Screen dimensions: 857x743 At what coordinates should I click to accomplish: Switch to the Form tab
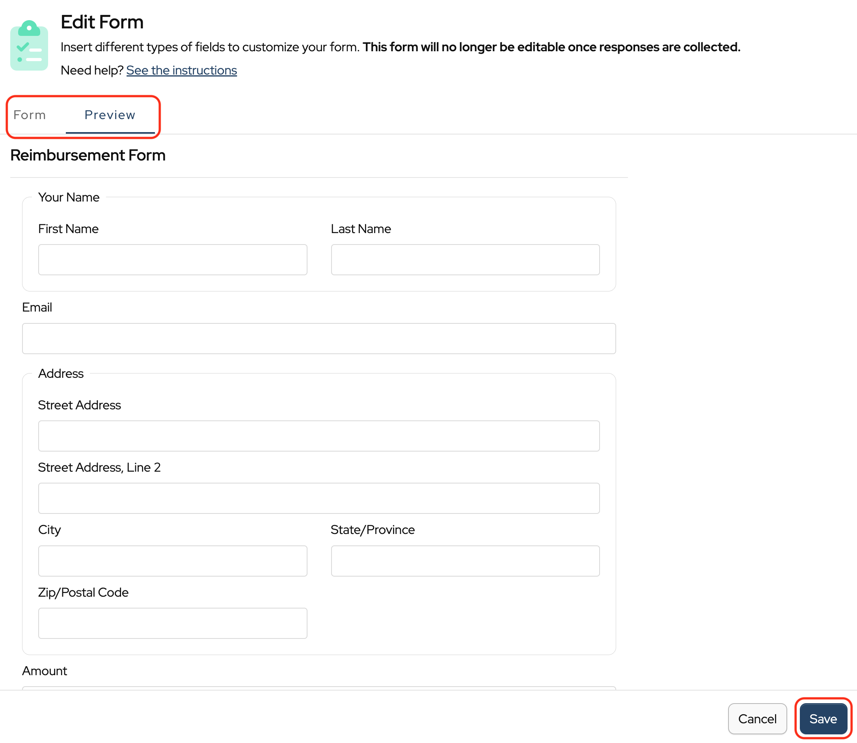tap(30, 115)
